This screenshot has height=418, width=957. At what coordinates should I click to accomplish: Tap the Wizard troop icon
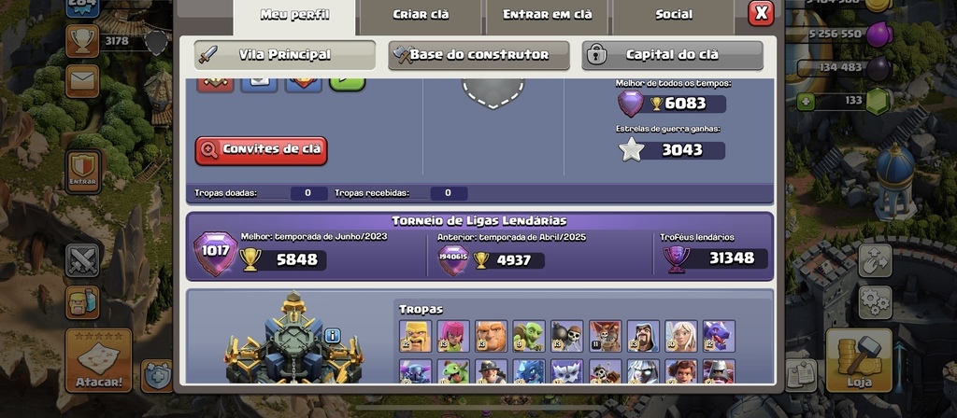point(643,336)
